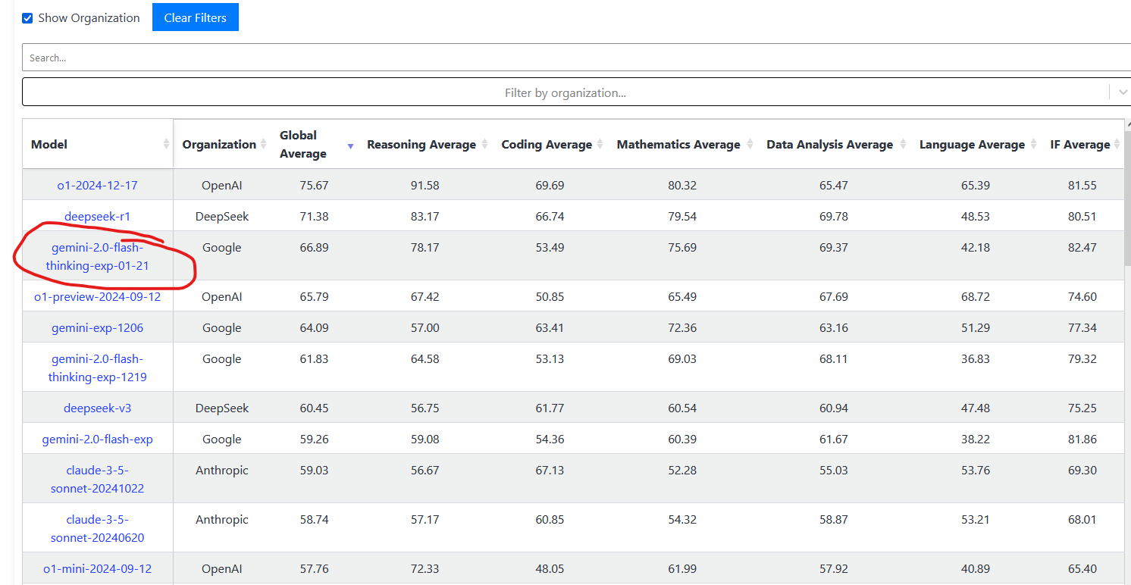The image size is (1131, 585).
Task: Click language average value 68.72
Action: (x=976, y=296)
